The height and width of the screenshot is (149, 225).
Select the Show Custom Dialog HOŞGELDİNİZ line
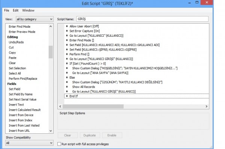pos(125,68)
